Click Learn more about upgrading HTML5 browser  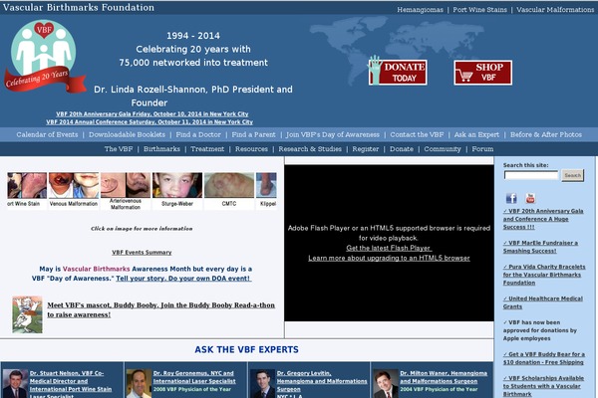pyautogui.click(x=389, y=258)
